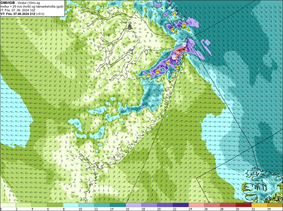
Task: Click the yellow max gust label 32
Action: click(157, 71)
